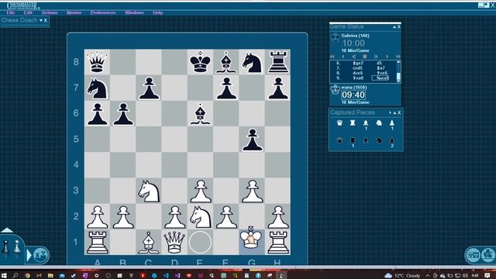The image size is (496, 279).
Task: Click the right round button at bottom-right
Action: pyautogui.click(x=488, y=255)
